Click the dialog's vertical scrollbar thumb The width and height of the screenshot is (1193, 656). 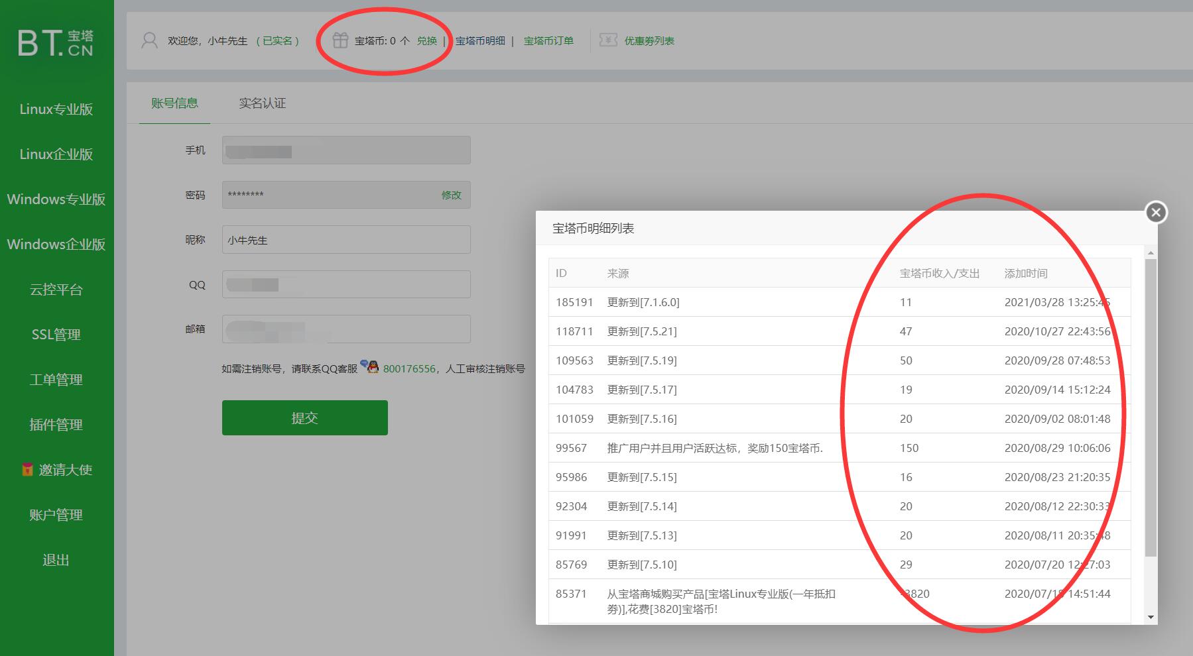click(x=1151, y=408)
